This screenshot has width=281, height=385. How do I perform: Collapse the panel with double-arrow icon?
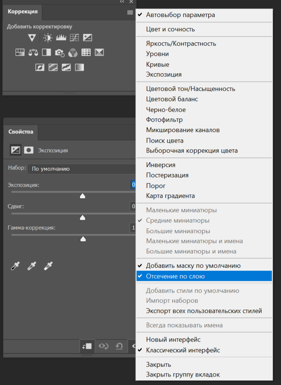tap(122, 2)
